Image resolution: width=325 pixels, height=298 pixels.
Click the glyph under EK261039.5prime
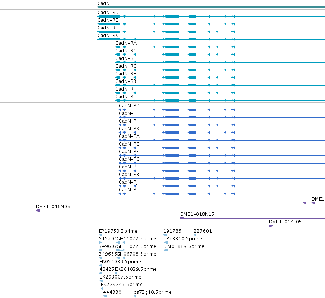click(x=116, y=273)
